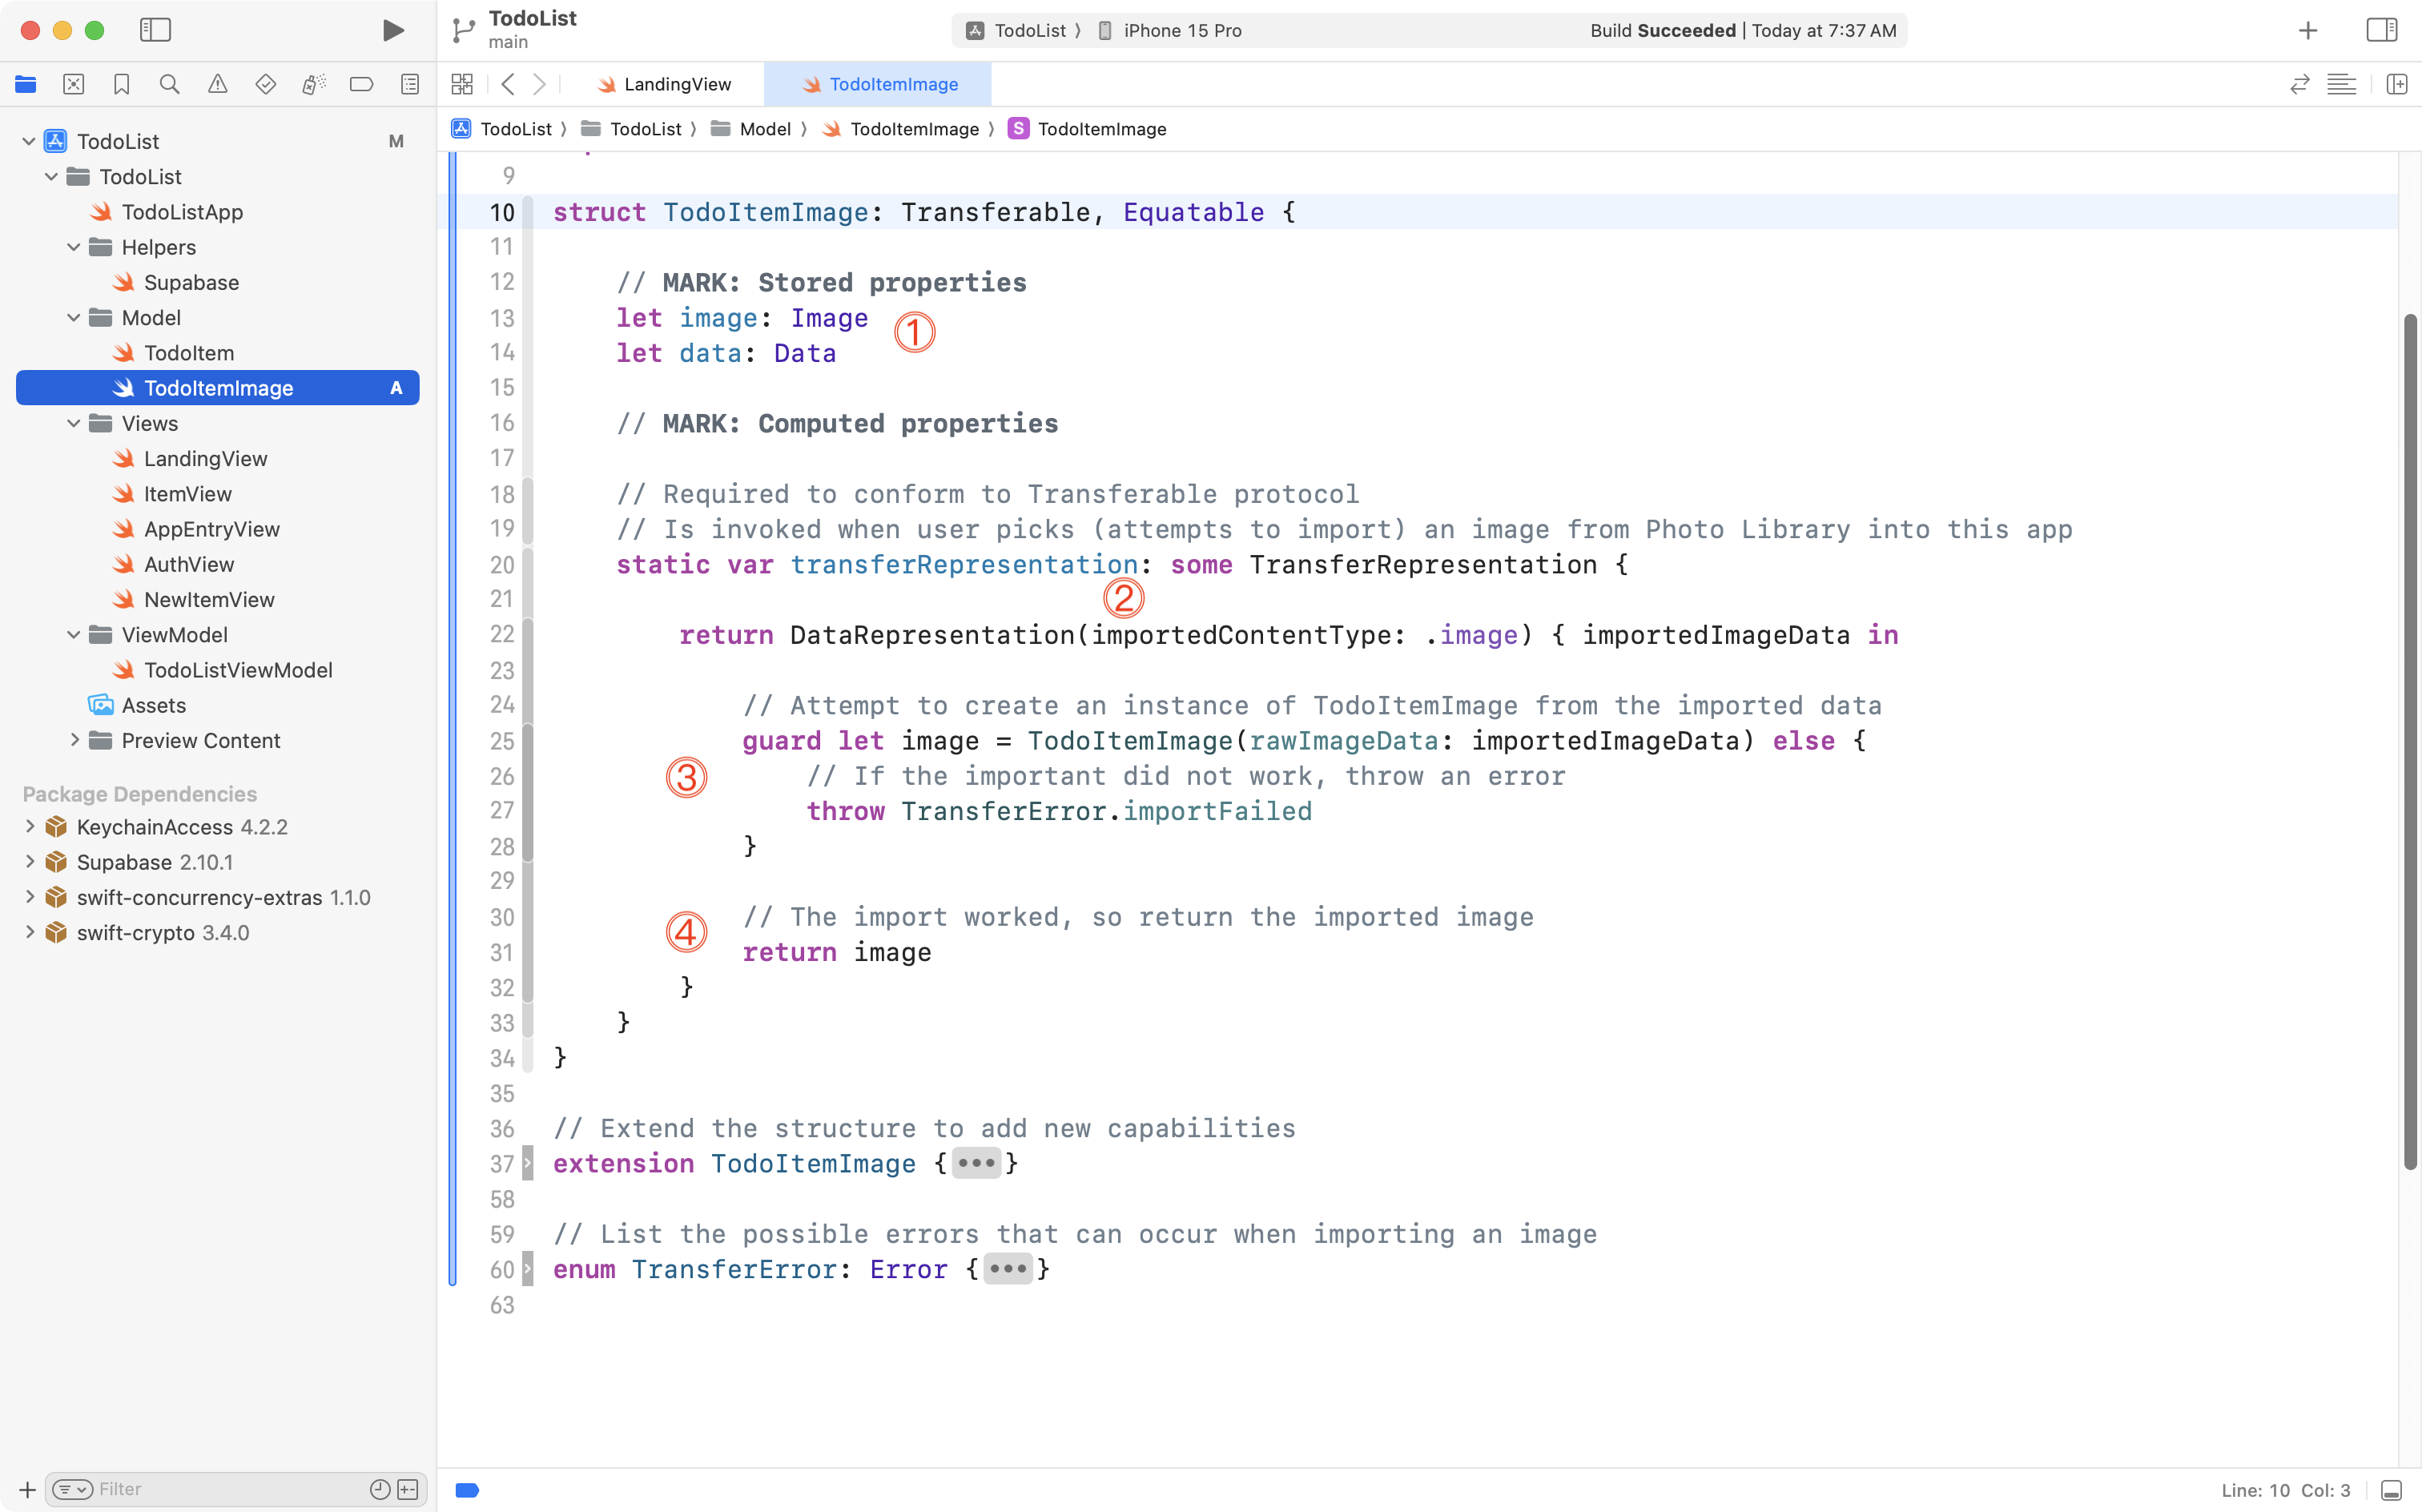Open the Breakpoint navigator icon
Screen dimensions: 2422x1512
point(361,84)
